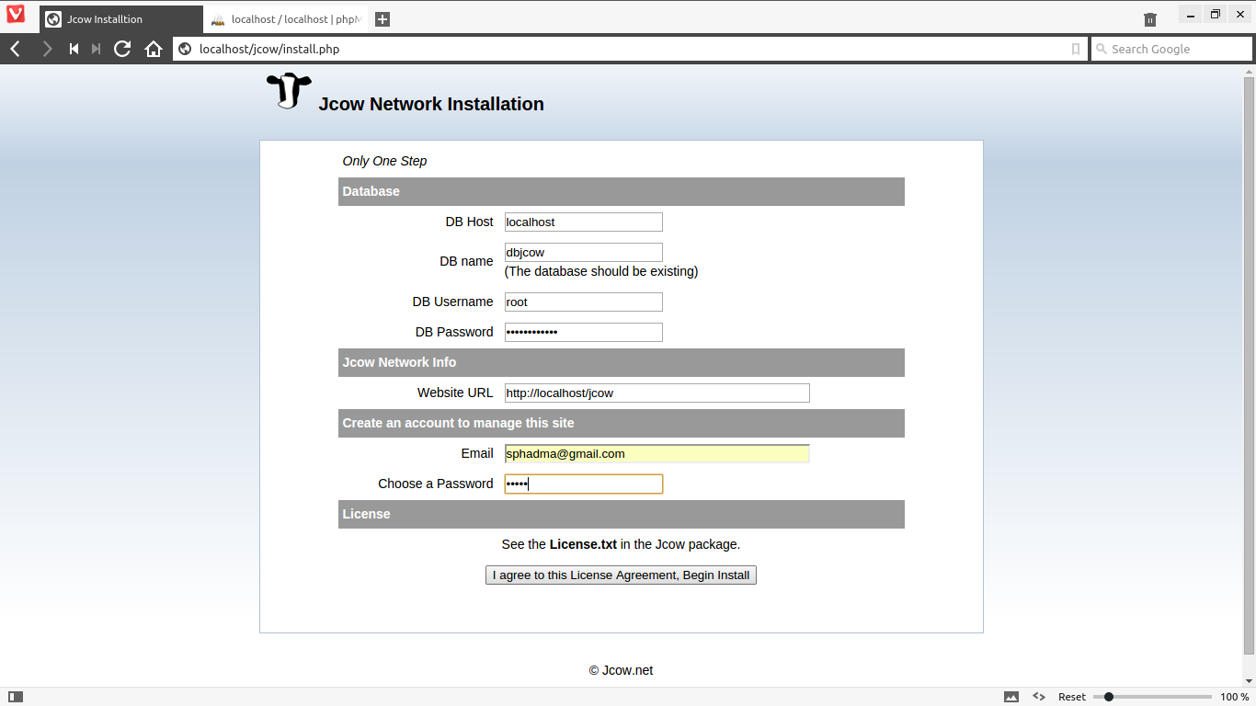Close the browser window

1239,14
